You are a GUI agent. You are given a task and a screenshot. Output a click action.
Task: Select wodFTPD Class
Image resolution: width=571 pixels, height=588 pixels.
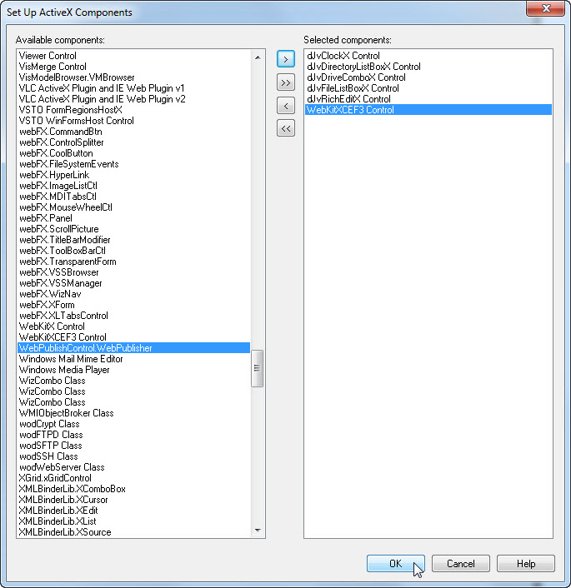(x=133, y=435)
